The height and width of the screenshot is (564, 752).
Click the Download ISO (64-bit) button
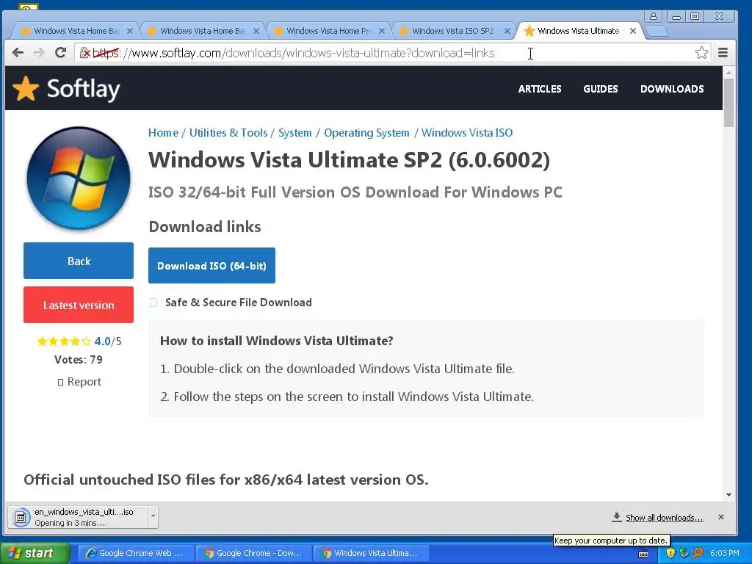coord(211,266)
